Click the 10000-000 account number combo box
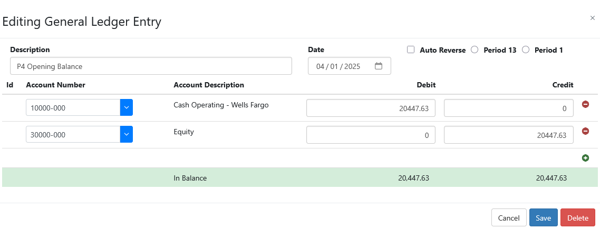 73,107
